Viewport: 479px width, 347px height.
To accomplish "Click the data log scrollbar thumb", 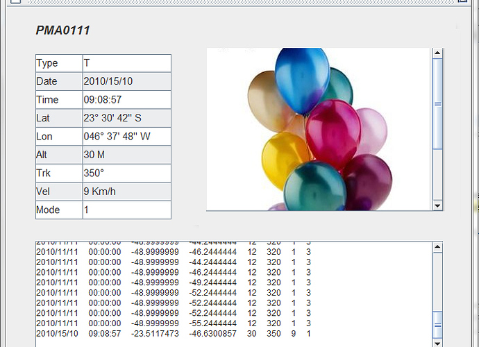I will point(437,325).
